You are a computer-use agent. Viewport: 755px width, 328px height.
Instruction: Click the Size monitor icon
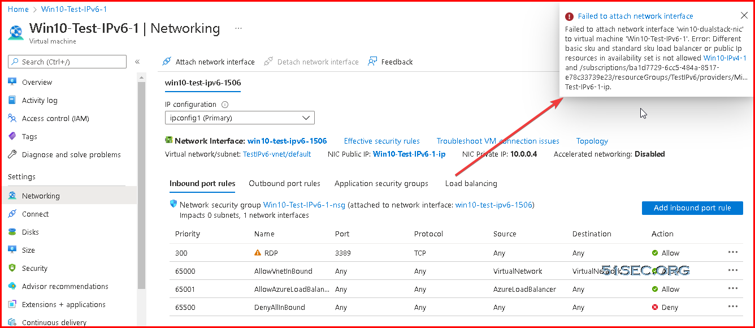[x=12, y=250]
